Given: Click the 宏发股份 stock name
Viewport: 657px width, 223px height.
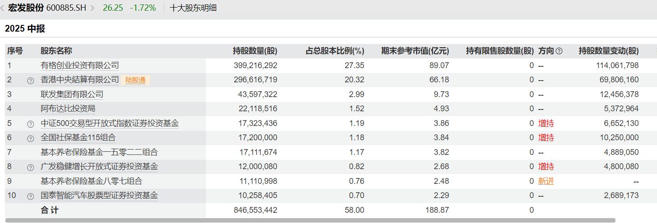Looking at the screenshot, I should (x=26, y=8).
